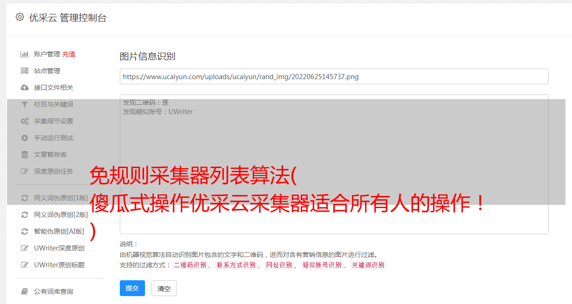Click the 网址识别 tag
572x304 pixels.
[279, 265]
